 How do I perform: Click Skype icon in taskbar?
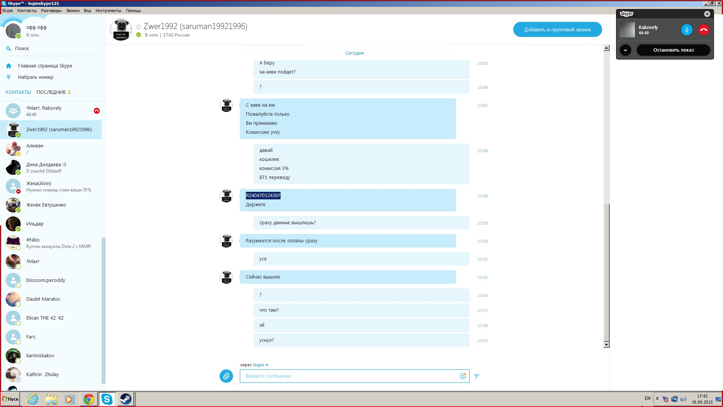(x=107, y=399)
